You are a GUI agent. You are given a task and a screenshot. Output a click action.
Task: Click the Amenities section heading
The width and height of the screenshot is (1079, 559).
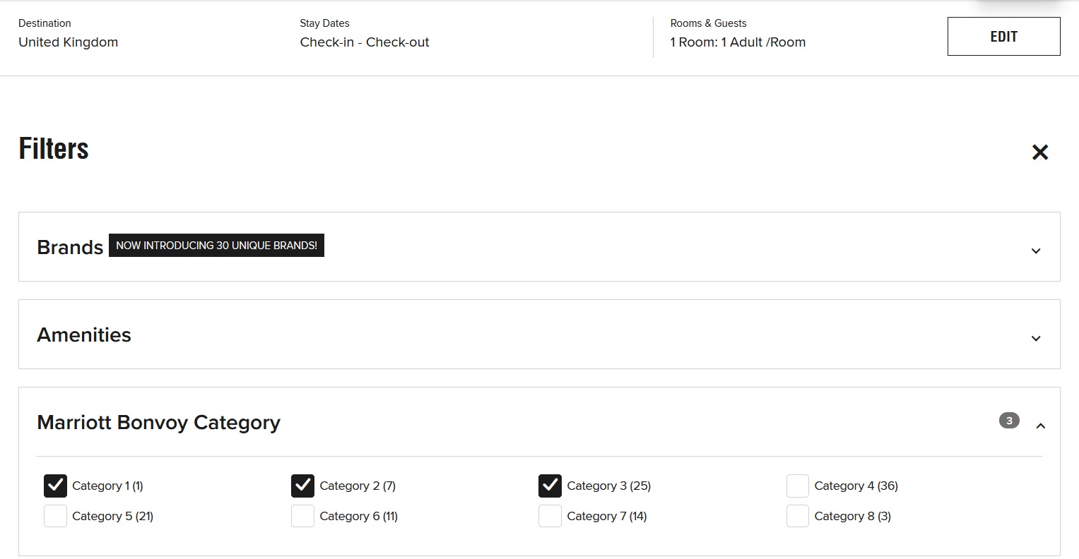(x=84, y=335)
